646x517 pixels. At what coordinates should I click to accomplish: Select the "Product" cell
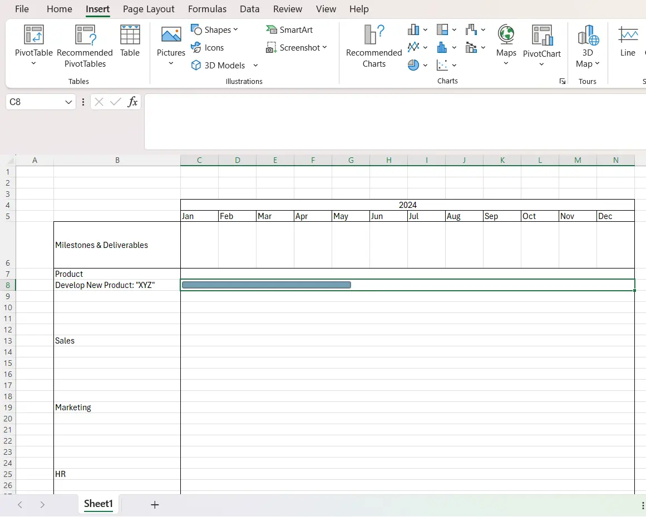[117, 274]
